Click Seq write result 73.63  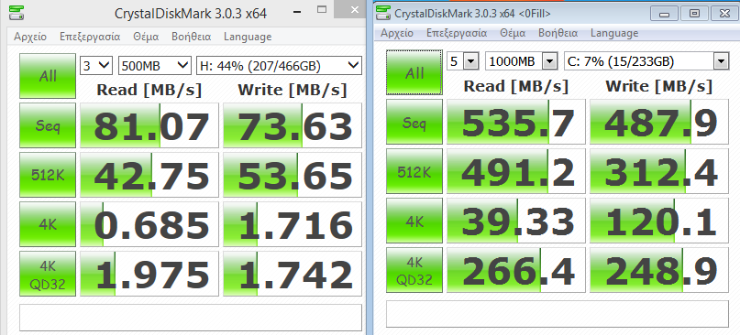[x=293, y=125]
